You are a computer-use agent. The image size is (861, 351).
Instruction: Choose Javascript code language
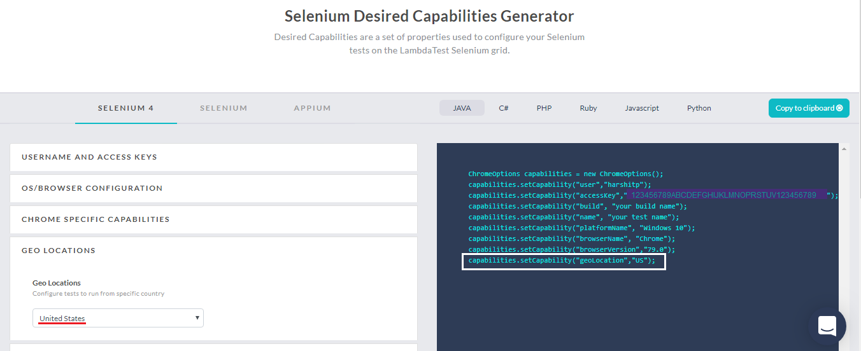point(642,108)
